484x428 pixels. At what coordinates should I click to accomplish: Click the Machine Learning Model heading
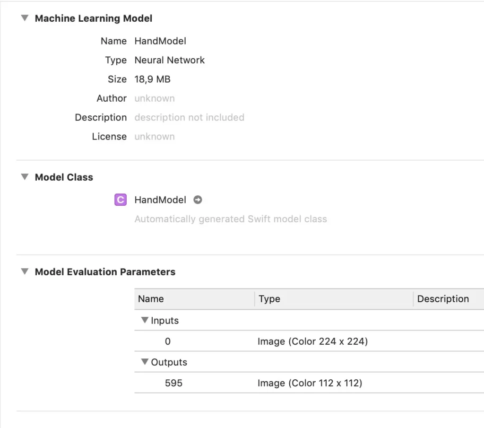(x=94, y=18)
